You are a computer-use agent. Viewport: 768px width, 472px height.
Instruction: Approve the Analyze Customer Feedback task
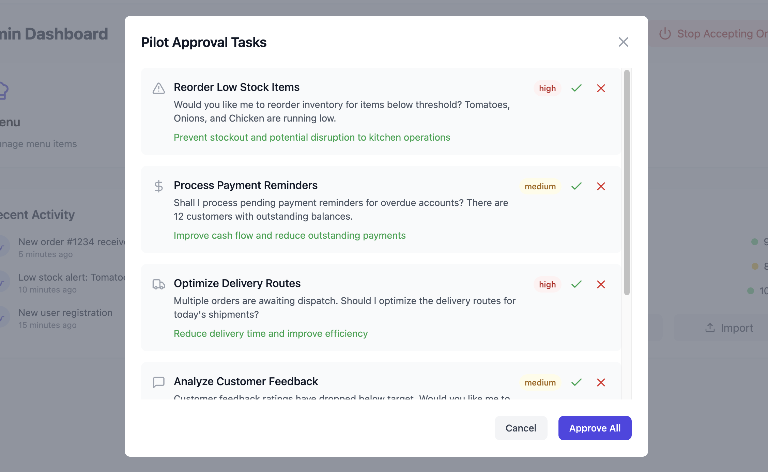[577, 382]
